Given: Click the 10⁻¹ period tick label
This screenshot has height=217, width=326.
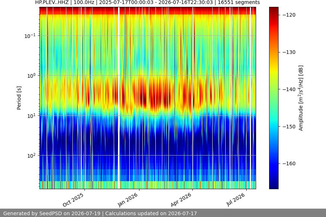Looking at the screenshot, I should 30,36.
